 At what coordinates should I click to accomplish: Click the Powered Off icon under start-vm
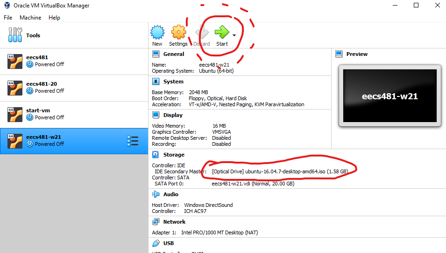click(29, 117)
